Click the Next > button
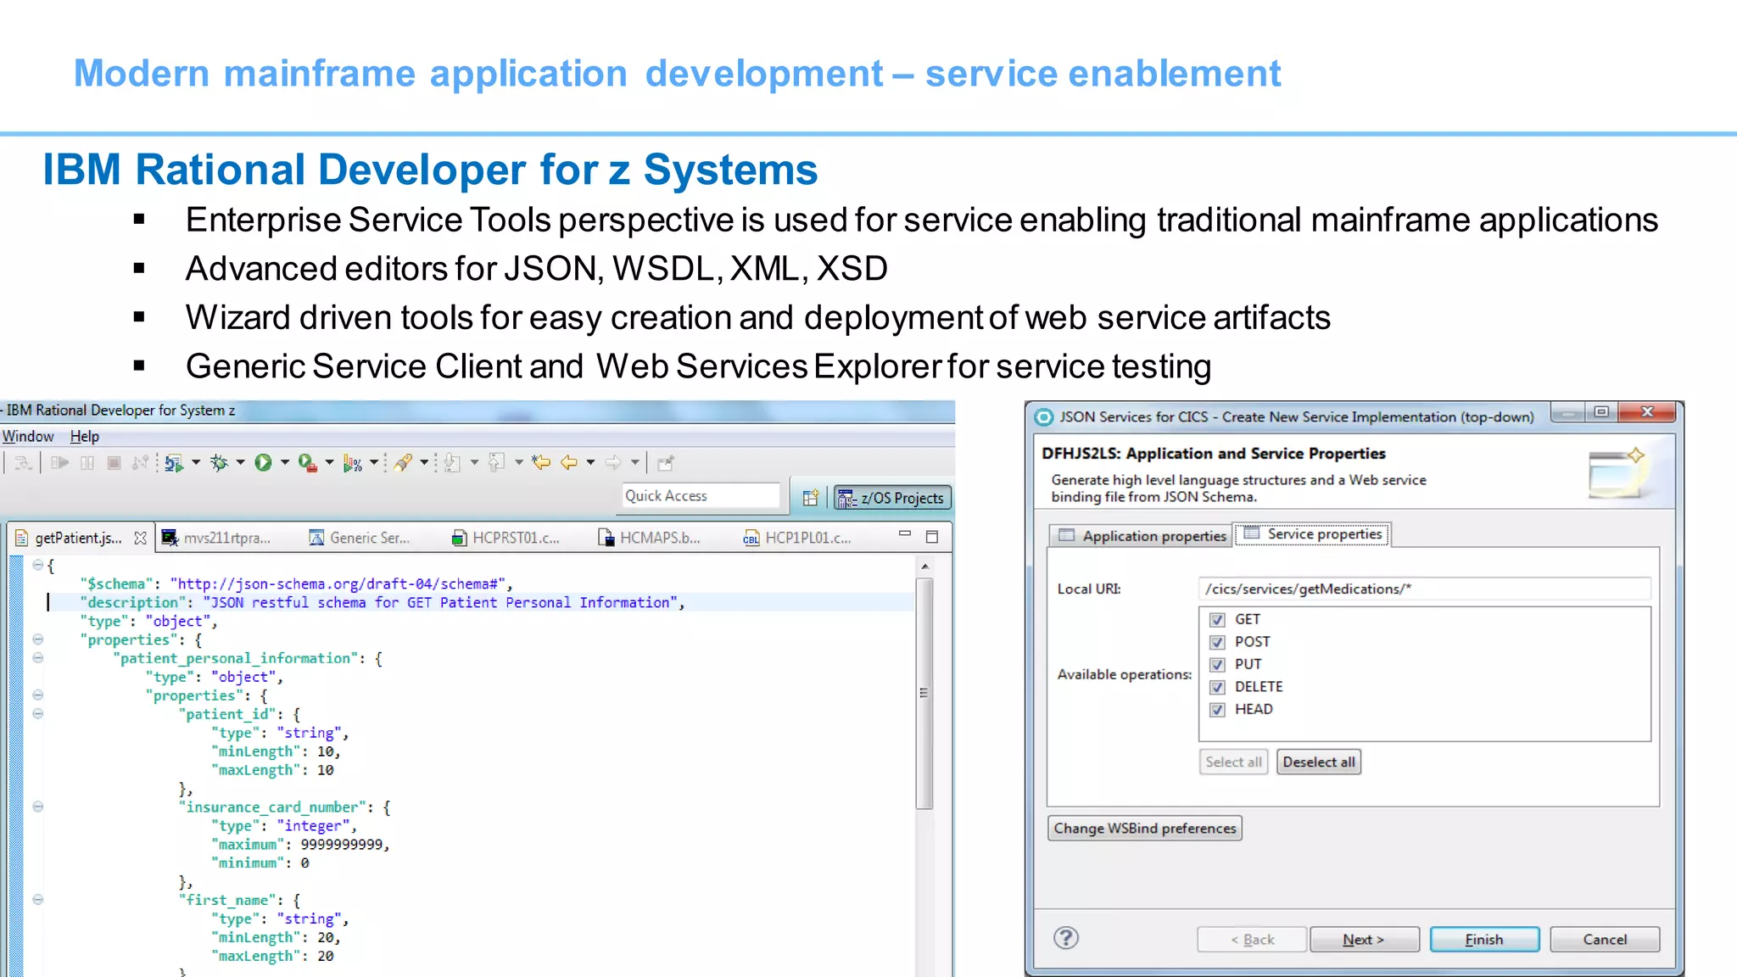Viewport: 1737px width, 977px height. [1364, 940]
